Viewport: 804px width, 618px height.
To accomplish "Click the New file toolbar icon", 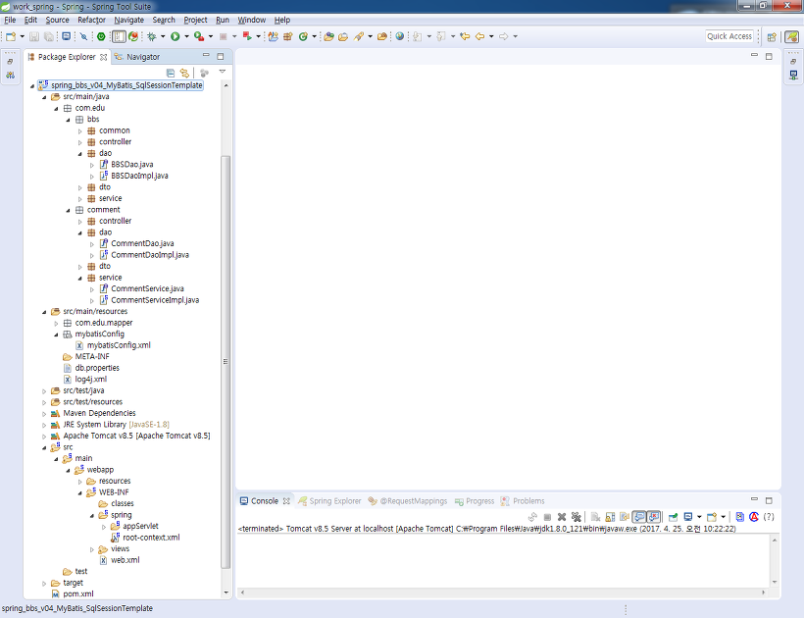I will [x=11, y=36].
